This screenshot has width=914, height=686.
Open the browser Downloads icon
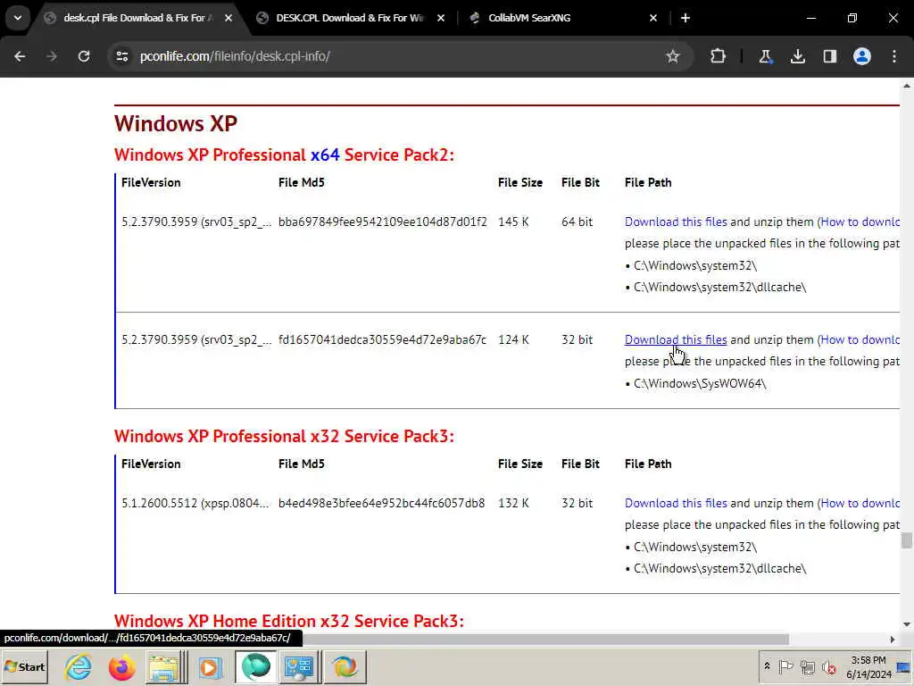(x=797, y=56)
